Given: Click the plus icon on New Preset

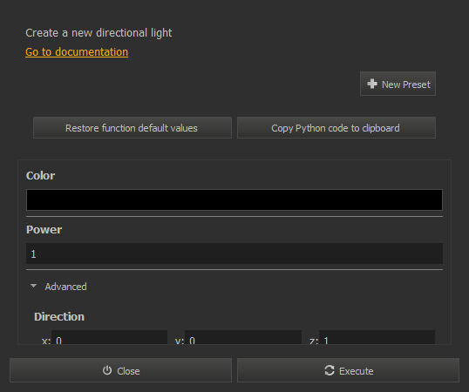Looking at the screenshot, I should [x=372, y=84].
